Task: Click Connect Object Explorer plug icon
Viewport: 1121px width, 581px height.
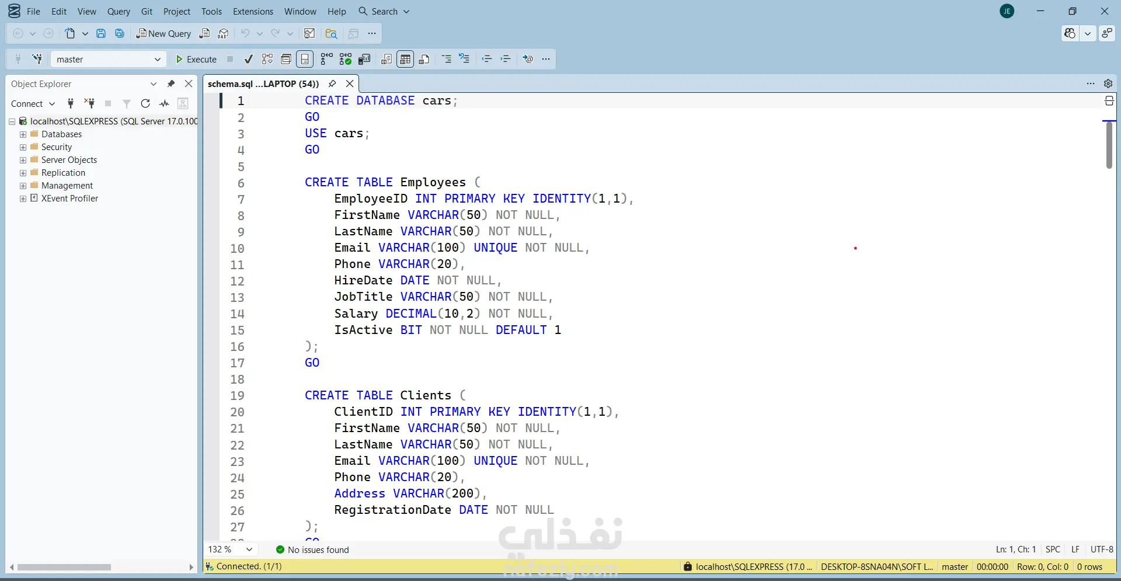Action: 71,103
